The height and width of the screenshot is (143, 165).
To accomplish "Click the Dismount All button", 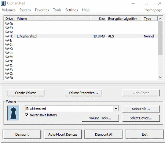I will point(104,135).
